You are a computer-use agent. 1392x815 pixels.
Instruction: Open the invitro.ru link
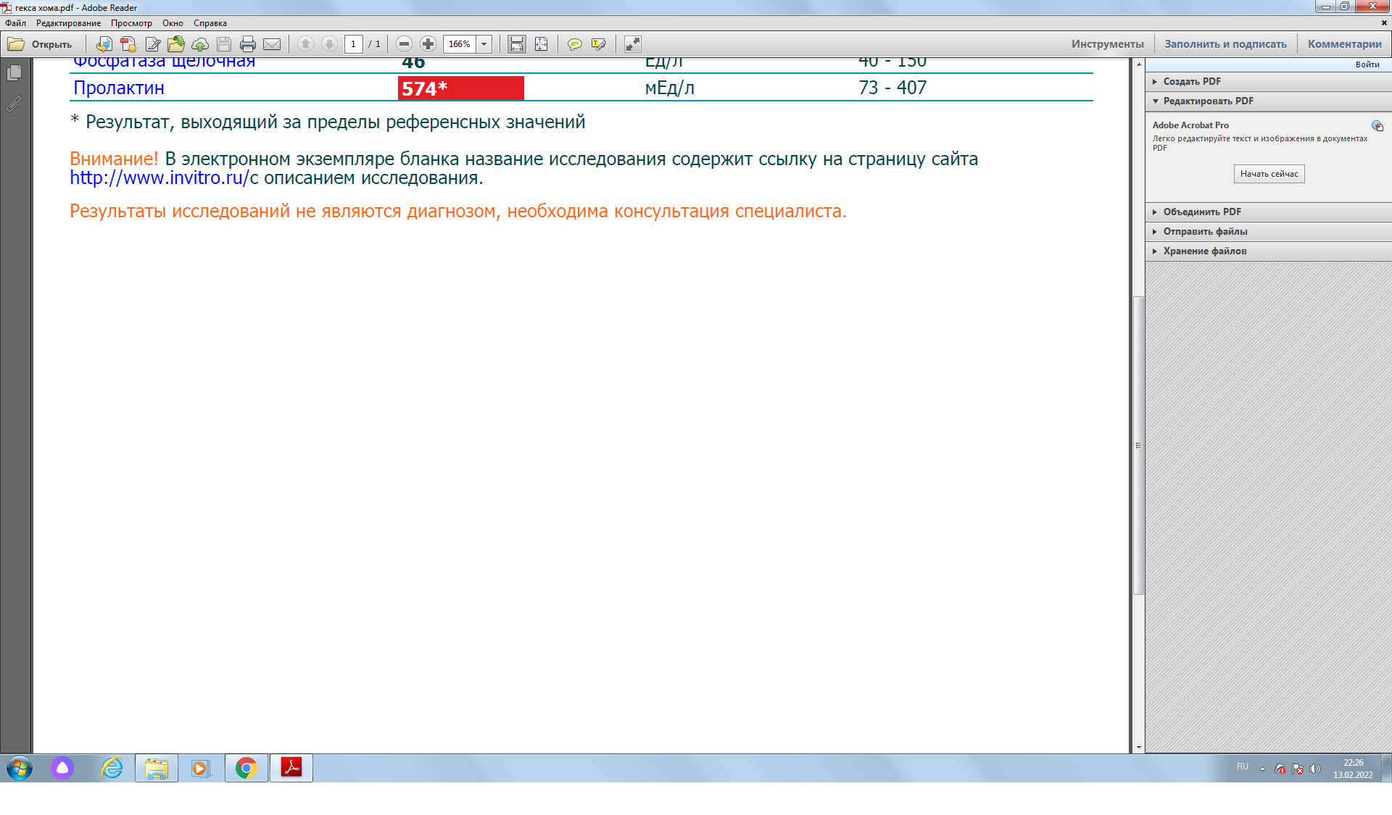(159, 178)
